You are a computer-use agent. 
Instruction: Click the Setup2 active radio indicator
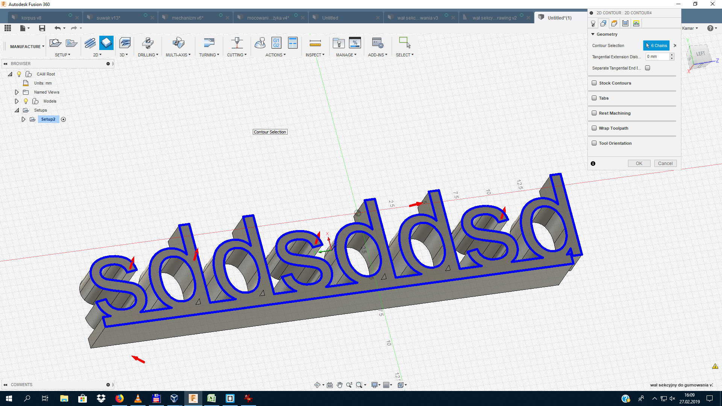[x=64, y=120]
